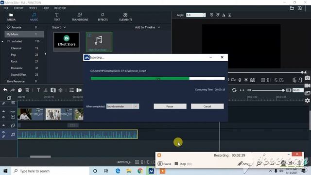Open the EXPORT menu
Viewport: 311px width, 175px height.
click(18, 8)
